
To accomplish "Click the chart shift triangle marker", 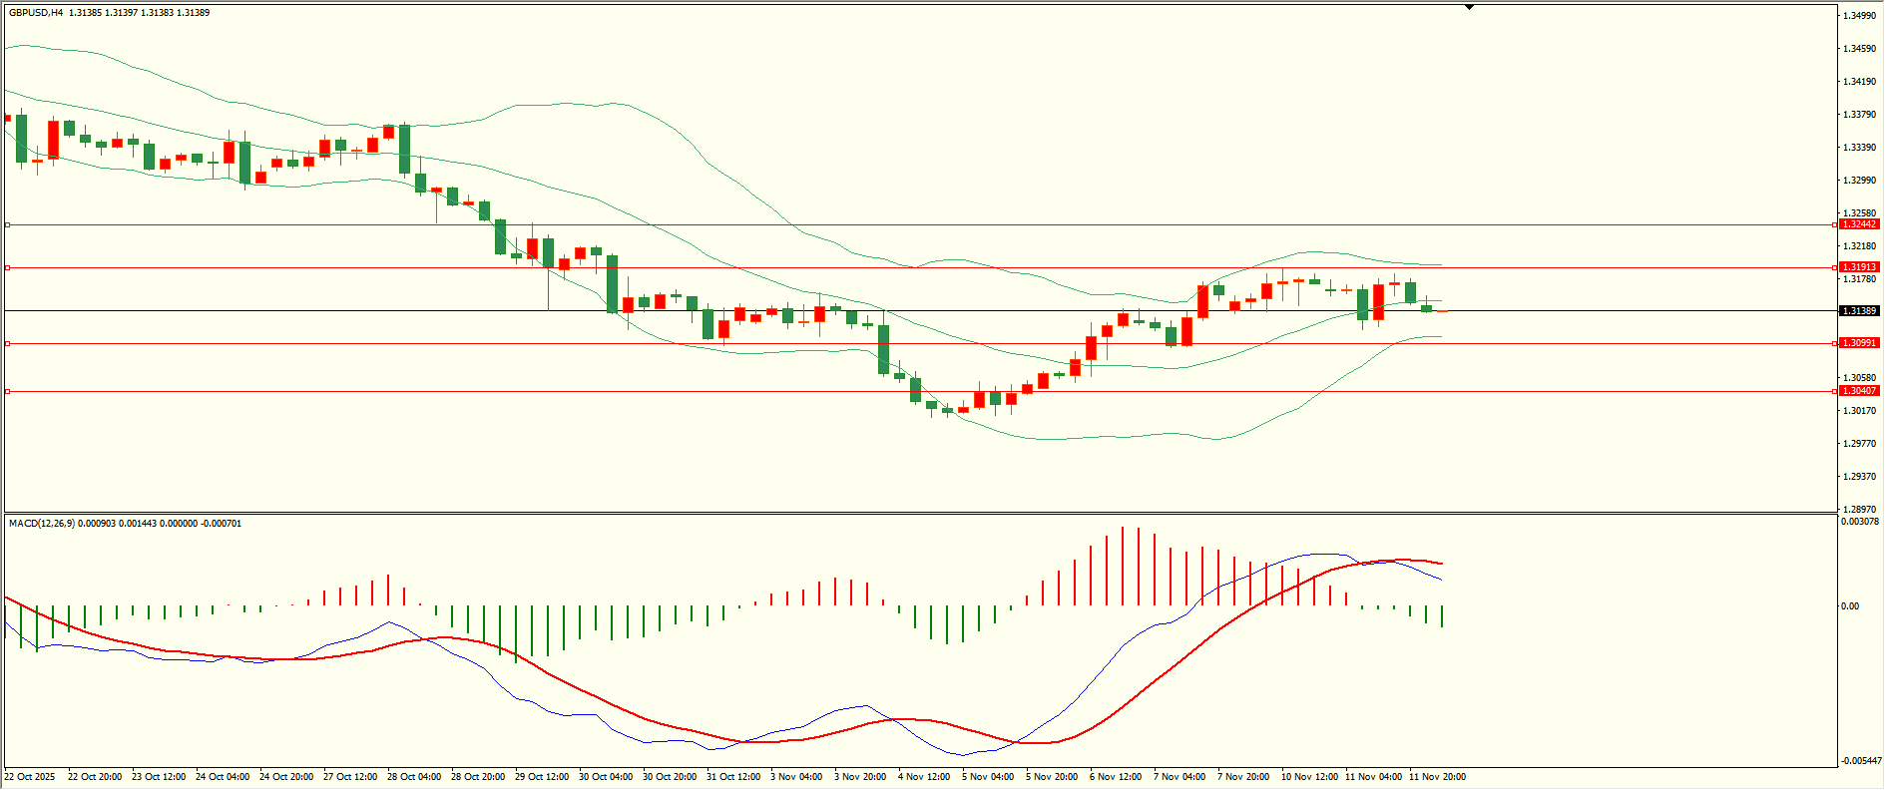I will click(x=1469, y=8).
